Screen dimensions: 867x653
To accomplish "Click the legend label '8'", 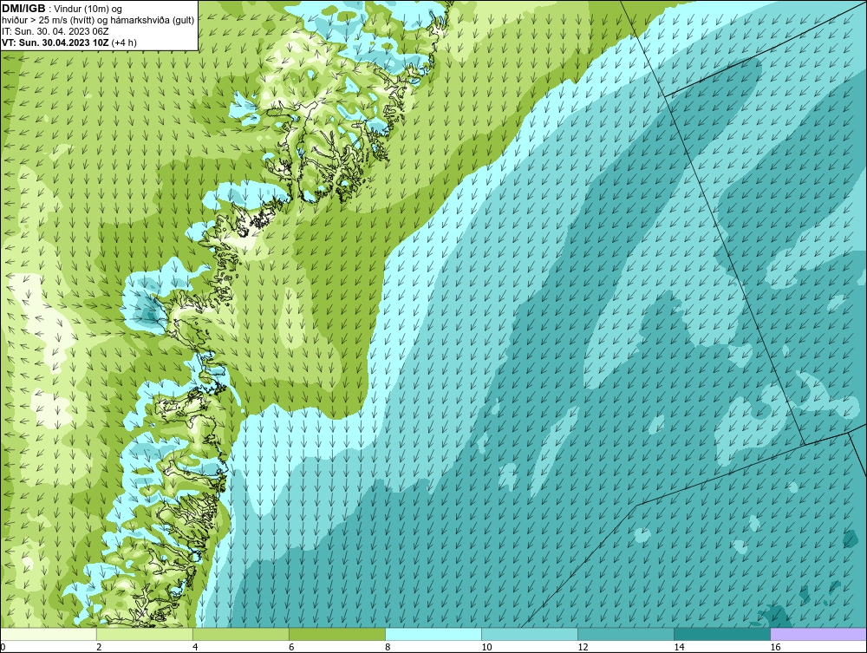I will pyautogui.click(x=388, y=647).
